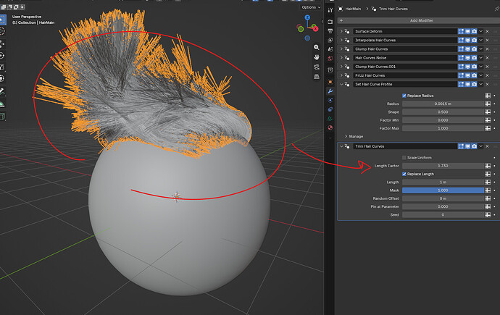500x315 pixels.
Task: Open the viewport Options dropdown
Action: (311, 7)
